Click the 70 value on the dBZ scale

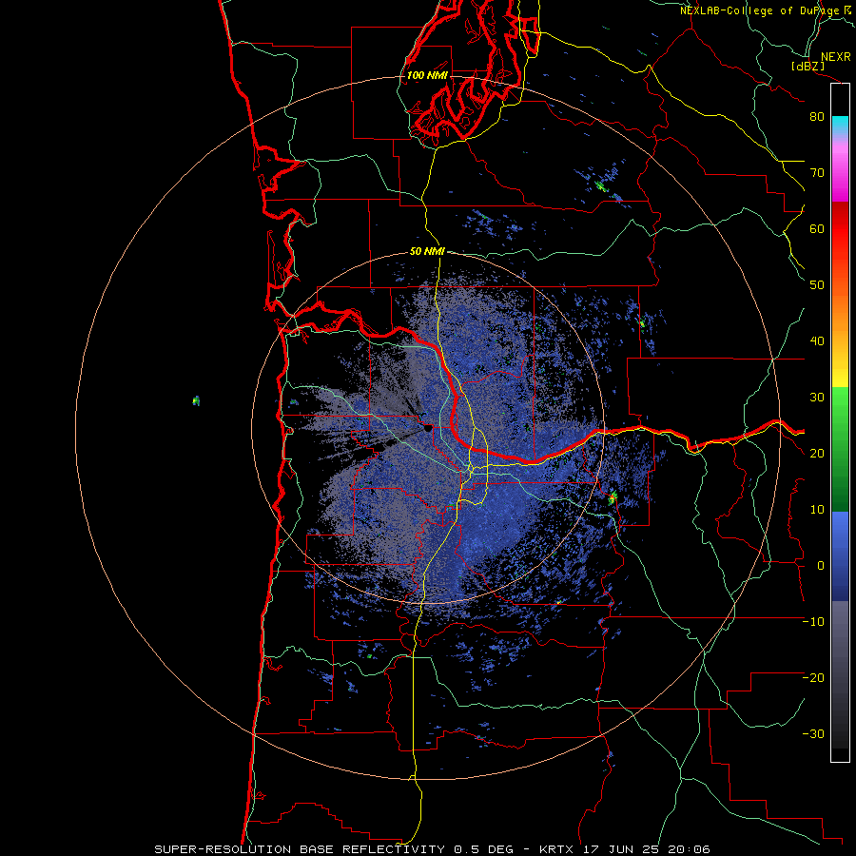coord(817,173)
